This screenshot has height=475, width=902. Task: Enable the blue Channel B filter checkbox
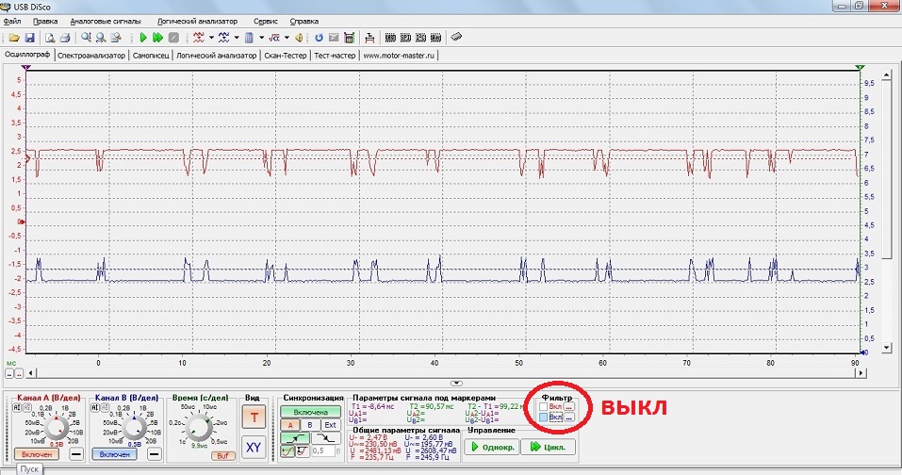(x=544, y=418)
